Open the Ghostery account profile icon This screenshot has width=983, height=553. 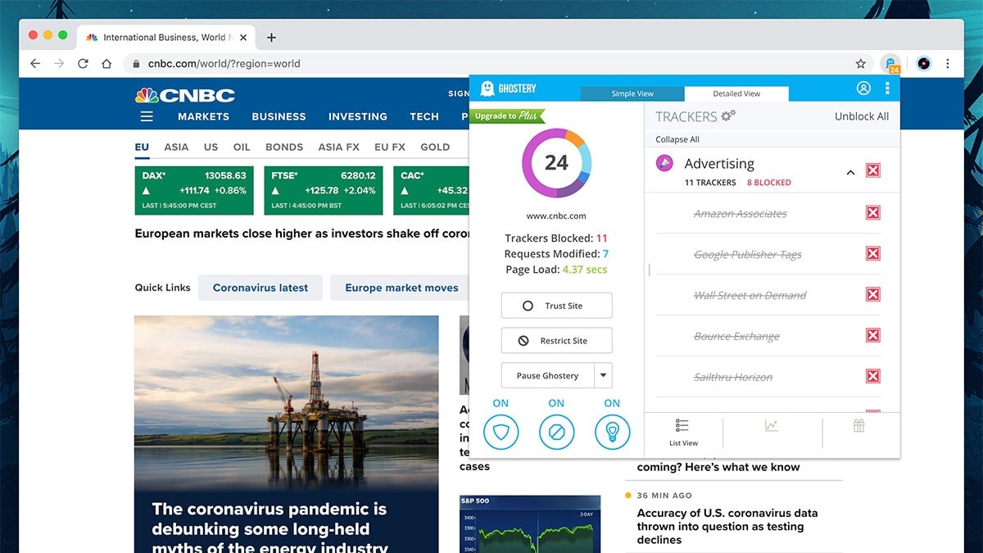[863, 88]
